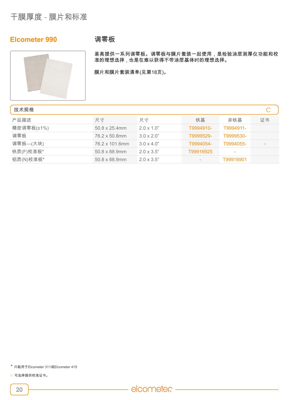Click non-ferrous part number T9999530-

click(x=234, y=136)
